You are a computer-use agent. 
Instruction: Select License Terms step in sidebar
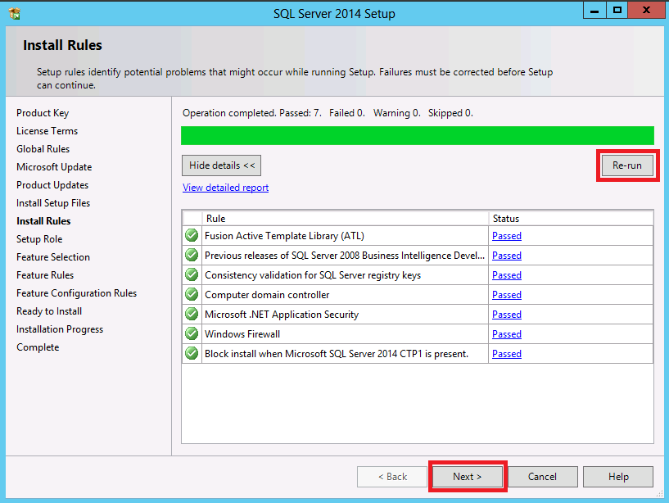point(47,131)
